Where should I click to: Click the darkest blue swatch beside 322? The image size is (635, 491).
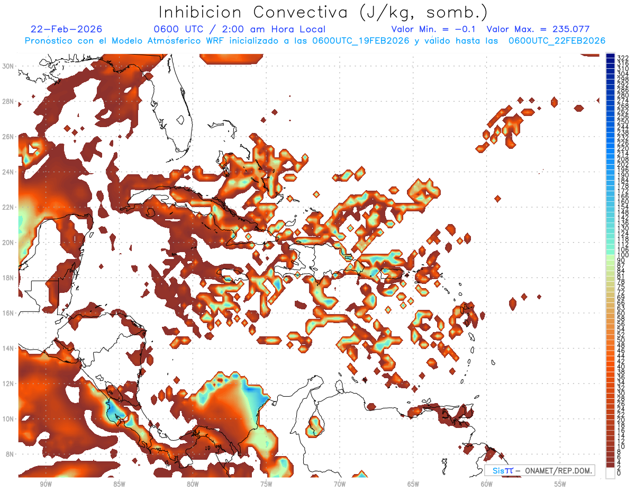pos(611,57)
